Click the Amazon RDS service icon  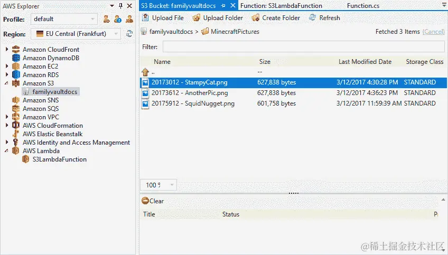[16, 75]
